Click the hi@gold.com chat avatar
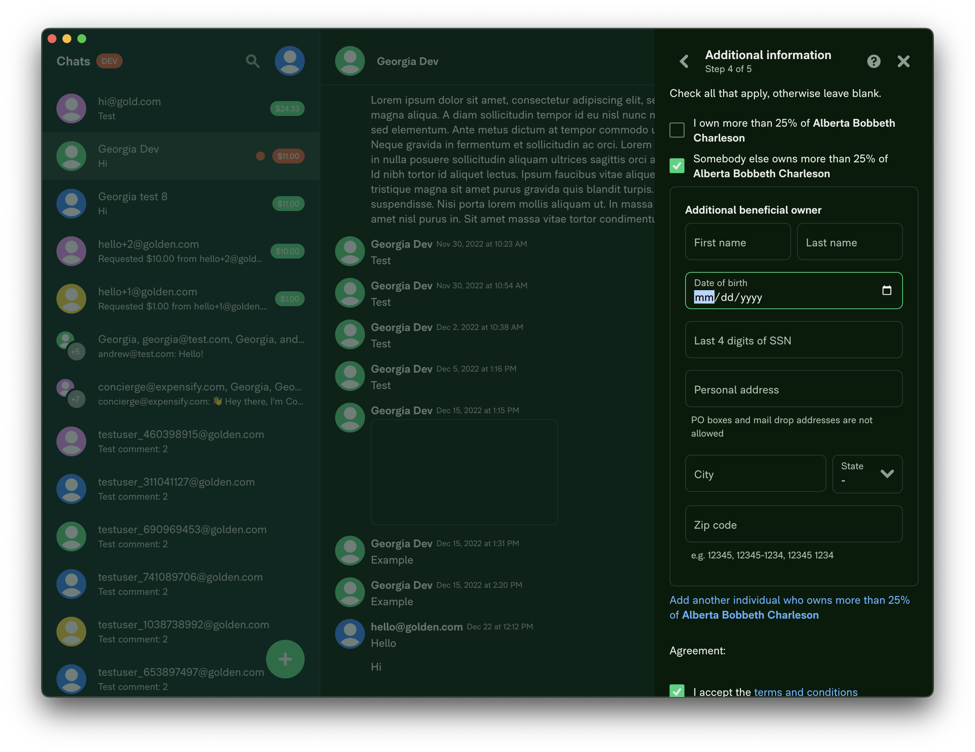Viewport: 975px width, 752px height. click(71, 108)
